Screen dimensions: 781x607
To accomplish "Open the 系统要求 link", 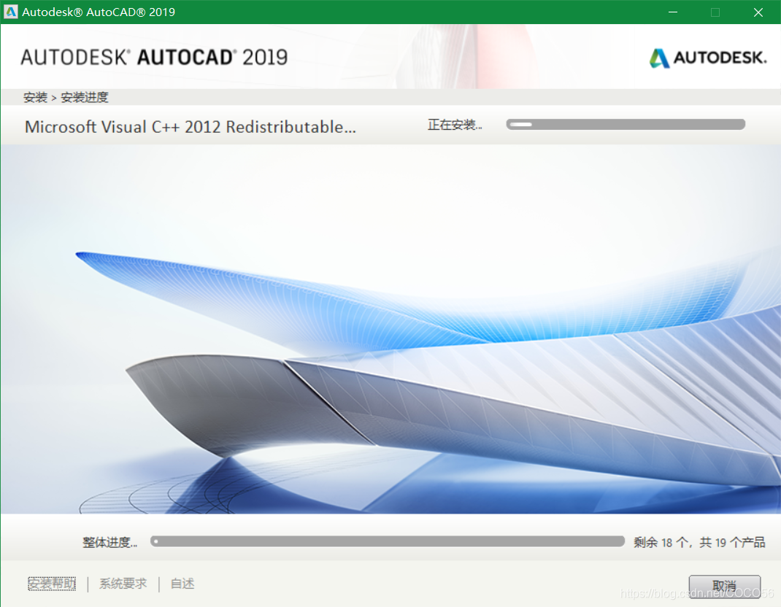I will point(123,584).
